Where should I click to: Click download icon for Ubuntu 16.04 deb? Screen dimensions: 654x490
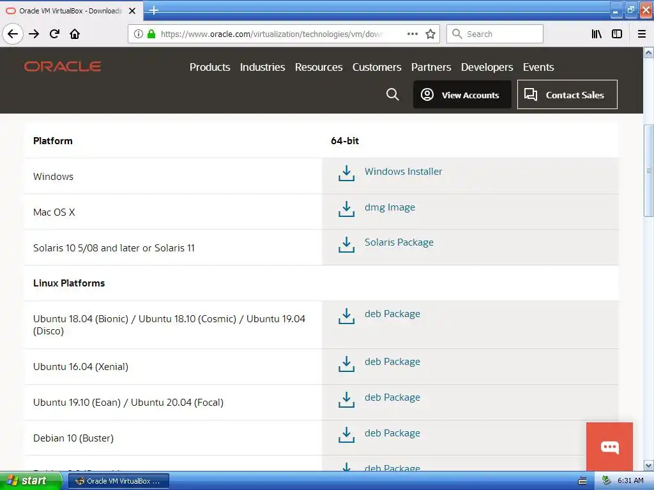click(x=346, y=364)
